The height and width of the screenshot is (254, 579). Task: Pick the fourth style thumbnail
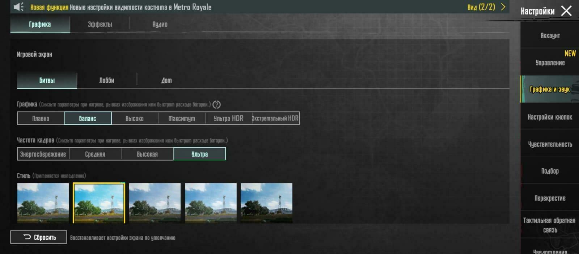[x=211, y=203]
